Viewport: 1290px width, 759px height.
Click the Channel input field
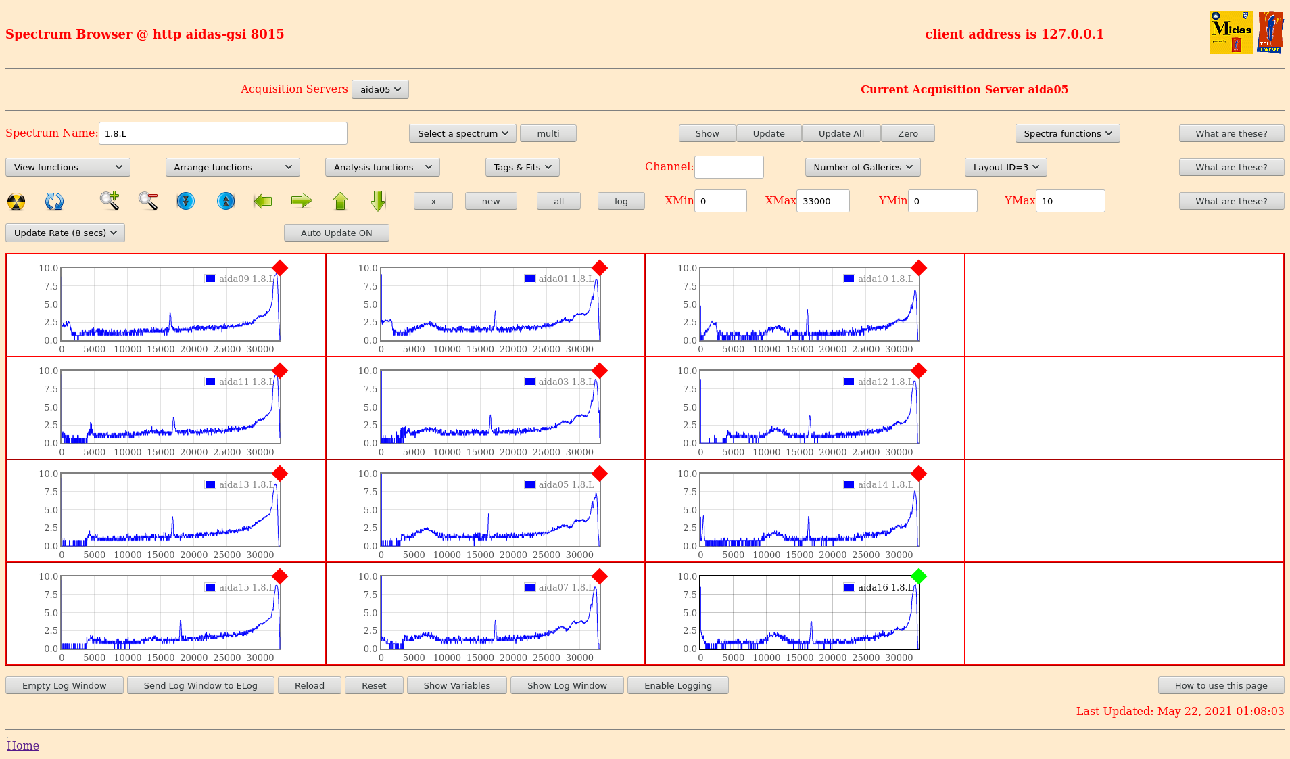(729, 167)
